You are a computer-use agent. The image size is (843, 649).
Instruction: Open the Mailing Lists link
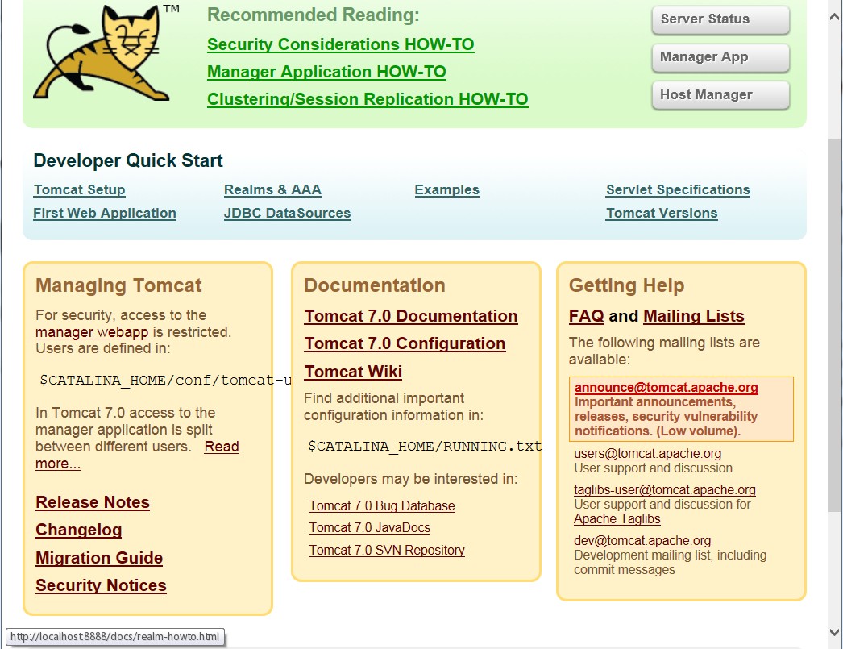694,316
